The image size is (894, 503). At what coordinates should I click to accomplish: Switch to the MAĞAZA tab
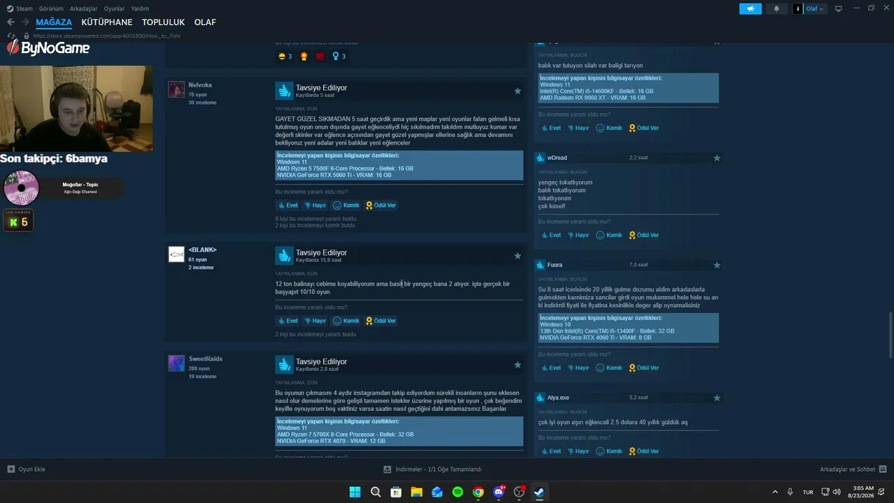(x=54, y=22)
